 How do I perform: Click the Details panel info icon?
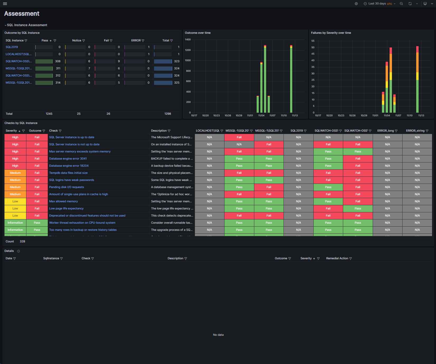[18, 251]
